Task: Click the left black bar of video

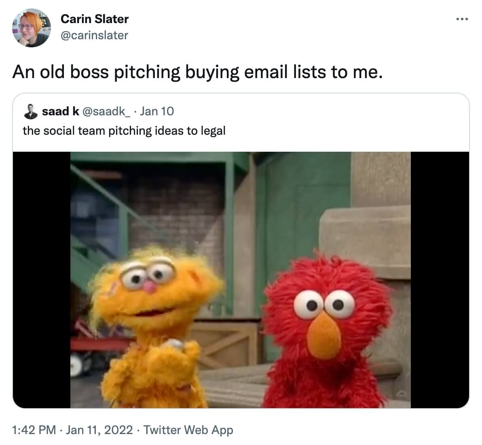Action: pos(42,280)
